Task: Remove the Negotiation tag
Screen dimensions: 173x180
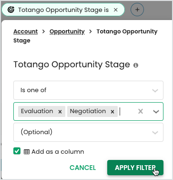Action: (x=112, y=112)
